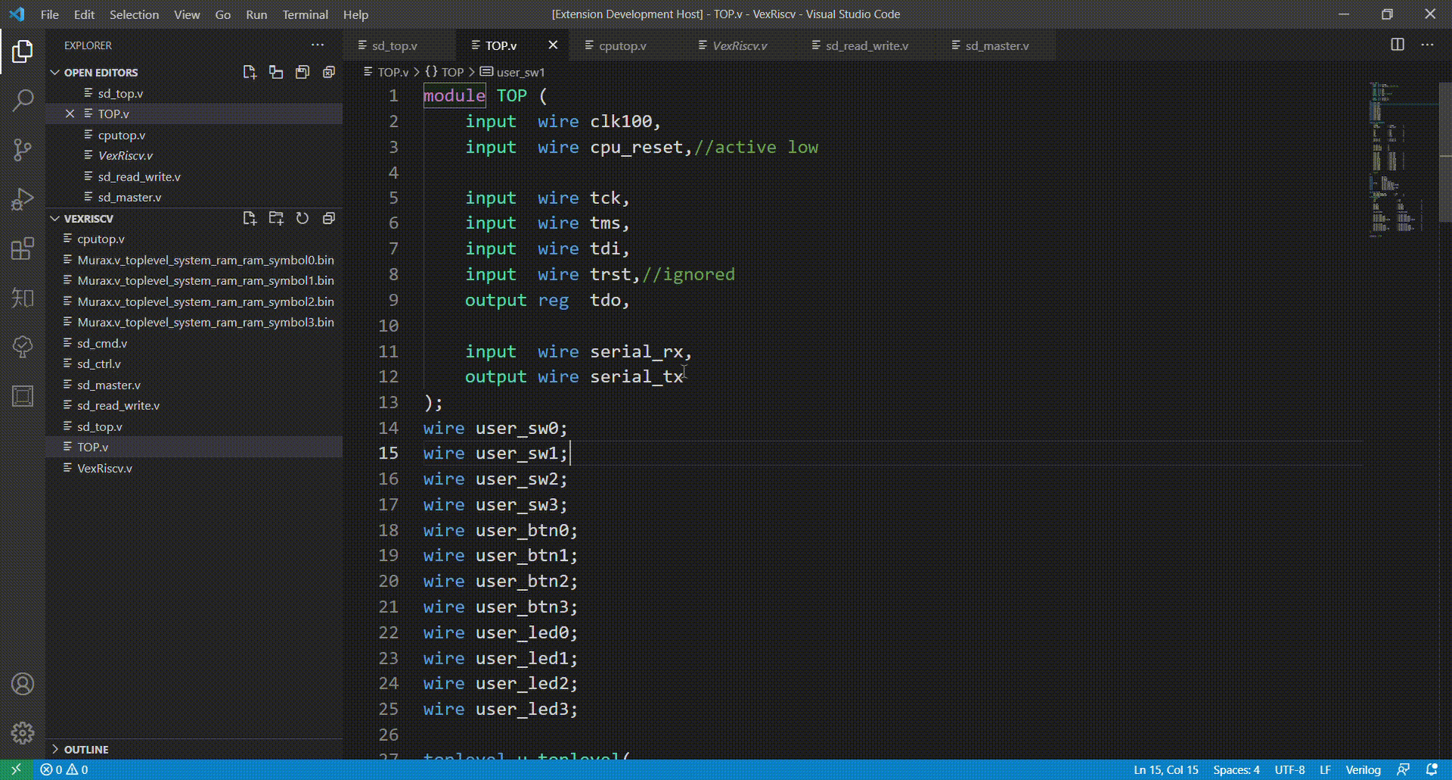Open Explorer Views and More Actions ellipsis
This screenshot has height=780, width=1452.
tap(318, 45)
